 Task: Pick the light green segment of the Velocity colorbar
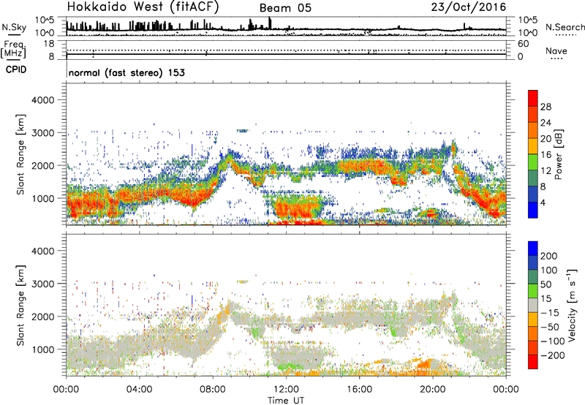tap(533, 291)
